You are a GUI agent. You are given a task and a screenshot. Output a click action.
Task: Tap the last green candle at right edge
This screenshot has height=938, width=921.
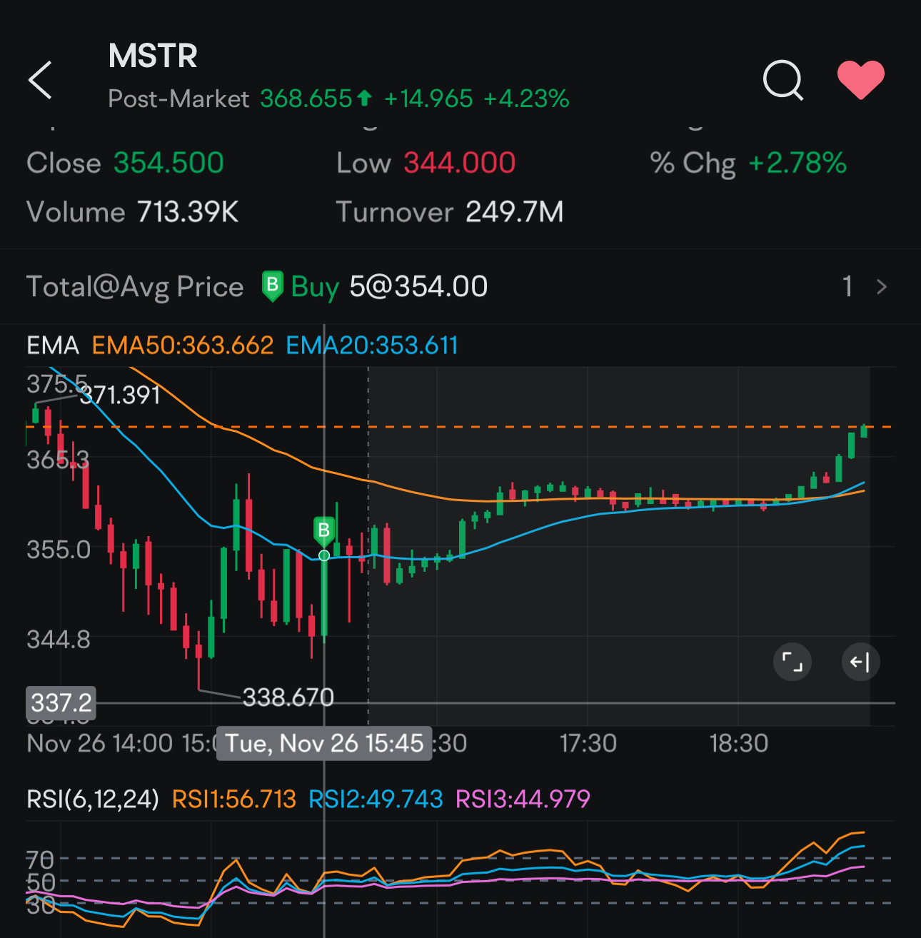click(864, 430)
